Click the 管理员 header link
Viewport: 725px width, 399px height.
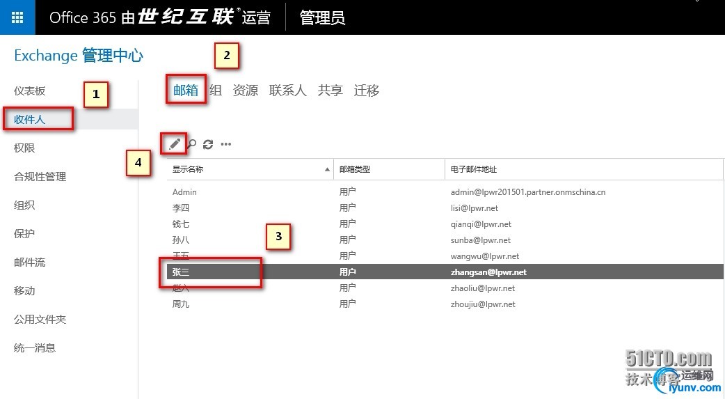[x=322, y=17]
